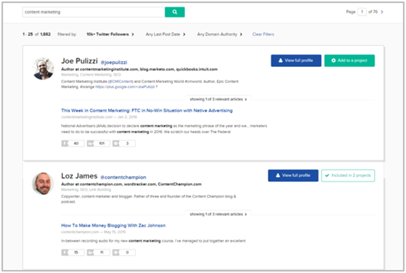This screenshot has width=406, height=273.
Task: Click Google Plus share count under Joe Pulizzi's article
Action: (x=124, y=143)
